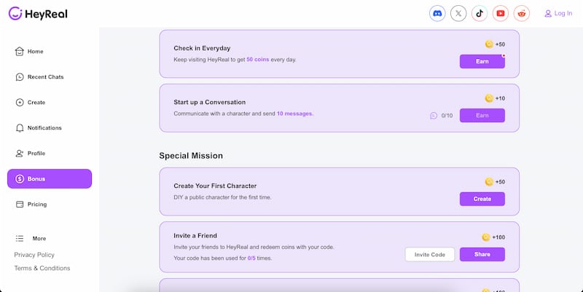Earn coins for Start up a Conversation

tap(482, 116)
